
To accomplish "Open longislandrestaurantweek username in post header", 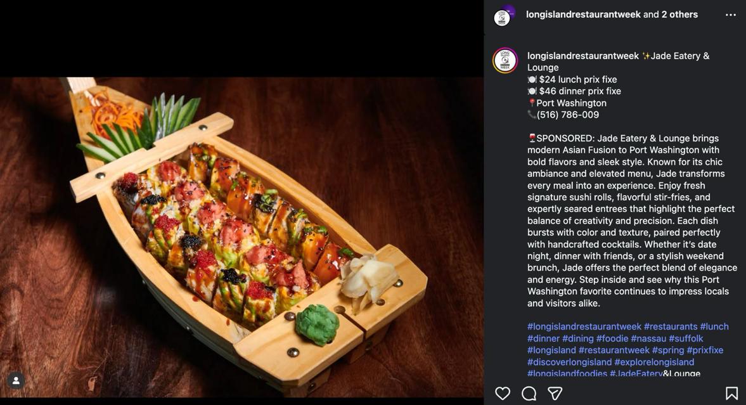I will pos(583,15).
